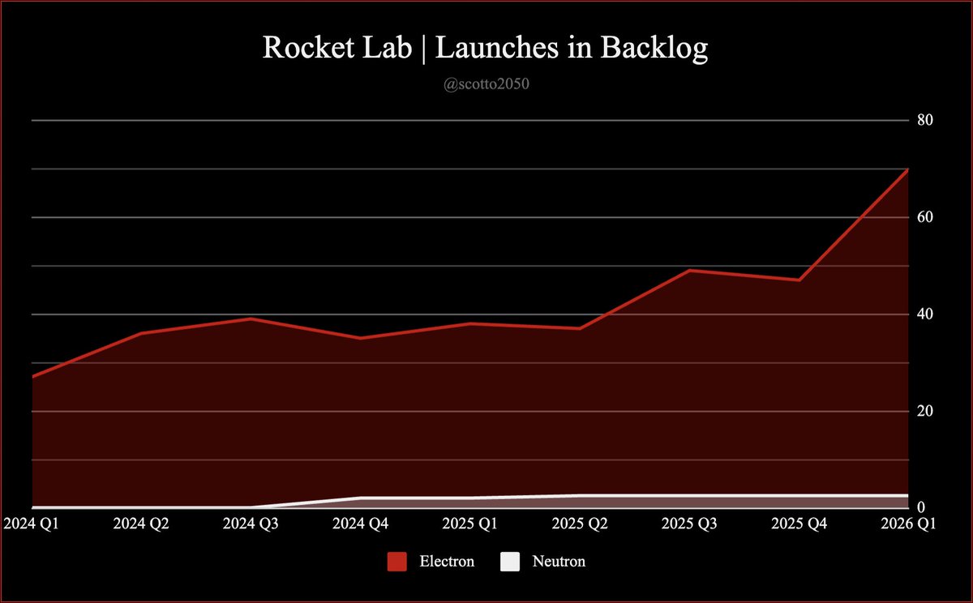Click the 0 y-axis value

click(921, 507)
